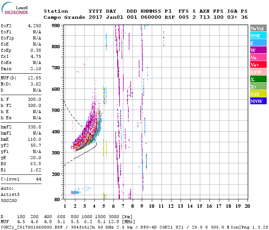Viewport: 269px width, 230px height.
Task: Click the Artist5 auto-scaling label
Action: 10,195
